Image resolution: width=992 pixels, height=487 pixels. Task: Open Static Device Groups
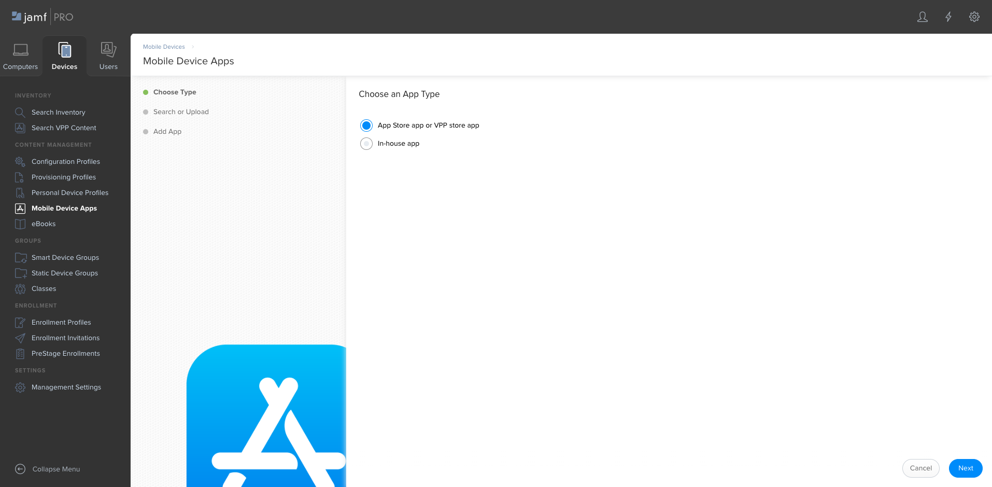click(65, 273)
